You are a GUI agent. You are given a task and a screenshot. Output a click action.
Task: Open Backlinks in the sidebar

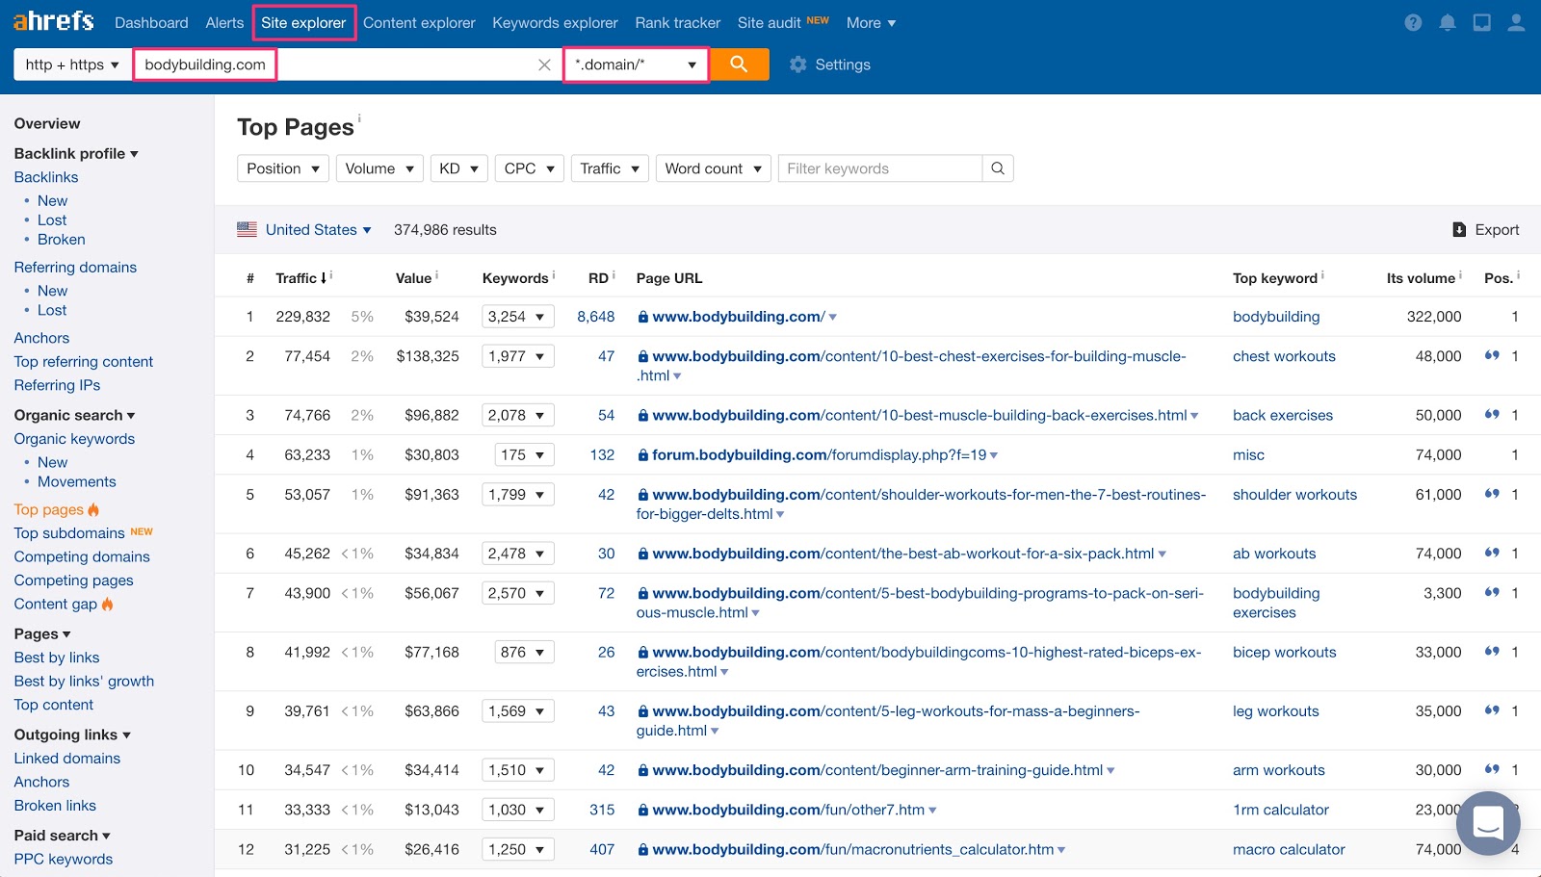point(46,177)
